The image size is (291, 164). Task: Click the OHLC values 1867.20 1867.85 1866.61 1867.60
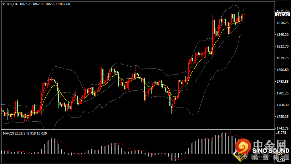(45, 4)
